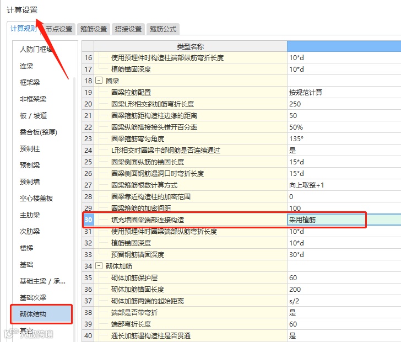Change 是 value for L形相交时圈梁中部钢筋是否连续通过
This screenshot has height=342, width=401.
click(x=344, y=150)
